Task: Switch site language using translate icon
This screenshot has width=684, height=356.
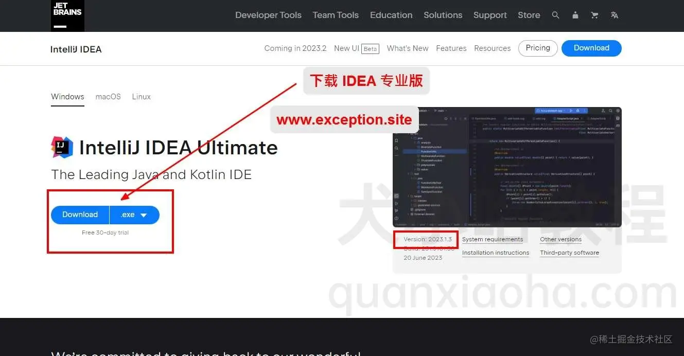Action: pyautogui.click(x=614, y=15)
